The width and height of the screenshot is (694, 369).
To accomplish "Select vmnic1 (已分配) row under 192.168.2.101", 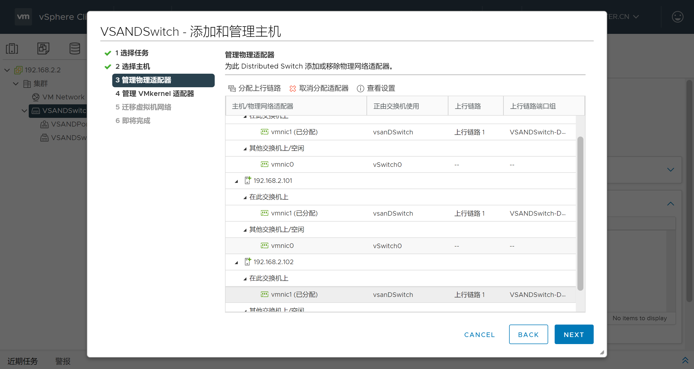I will (x=401, y=213).
